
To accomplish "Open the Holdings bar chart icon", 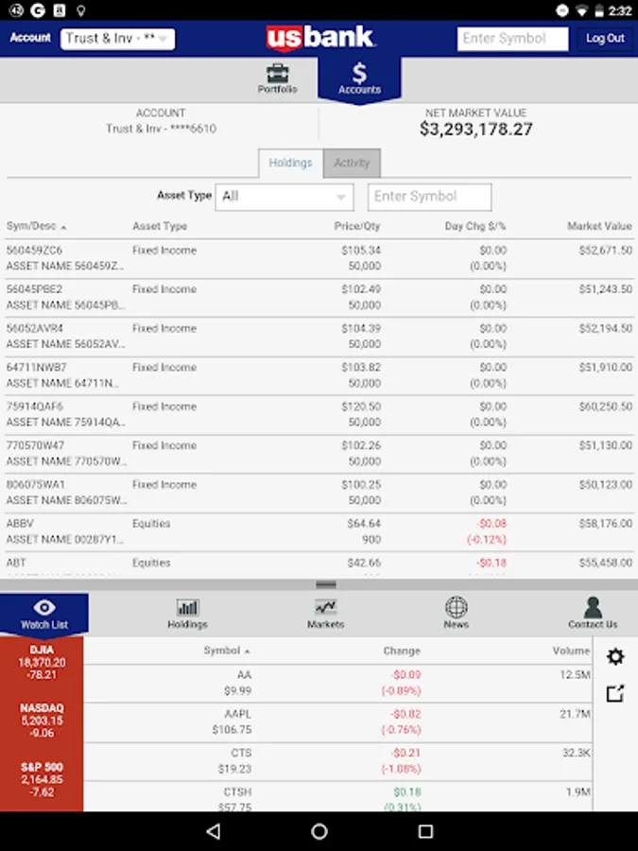I will pyautogui.click(x=187, y=614).
